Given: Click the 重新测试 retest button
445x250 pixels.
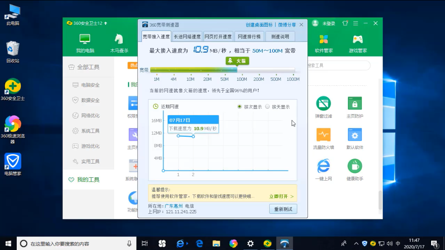Looking at the screenshot, I should 283,209.
